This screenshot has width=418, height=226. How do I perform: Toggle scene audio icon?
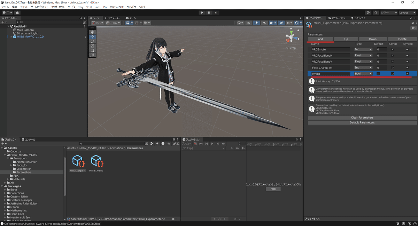click(x=265, y=23)
